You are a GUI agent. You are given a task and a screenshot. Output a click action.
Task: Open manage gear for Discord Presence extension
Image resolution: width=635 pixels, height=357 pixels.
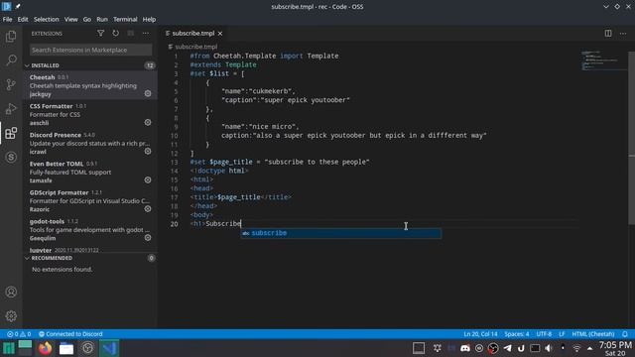coord(148,151)
